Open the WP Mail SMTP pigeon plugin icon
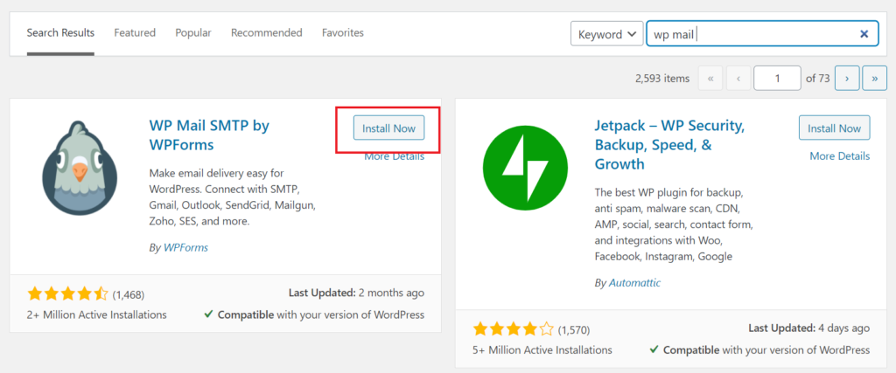This screenshot has width=896, height=373. pyautogui.click(x=80, y=169)
